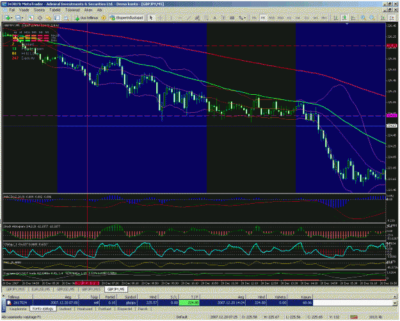Expand the profiles dropdown arrow

pyautogui.click(x=22, y=18)
